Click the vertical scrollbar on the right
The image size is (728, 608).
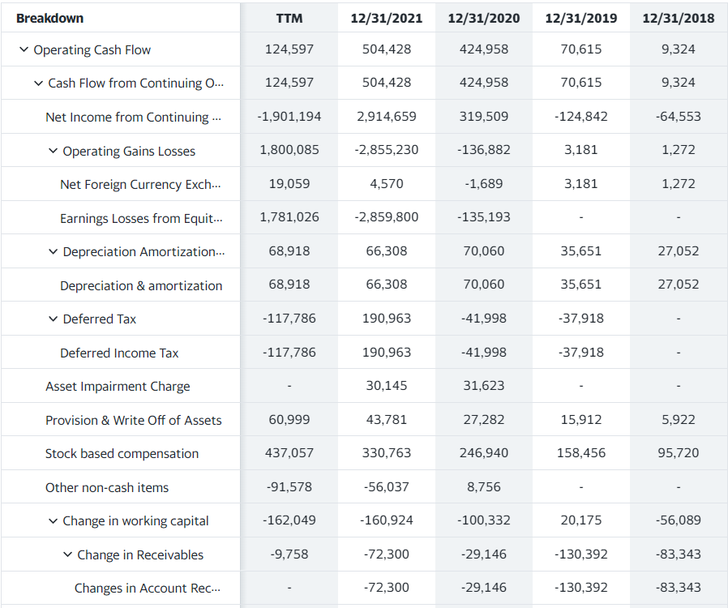(724, 304)
